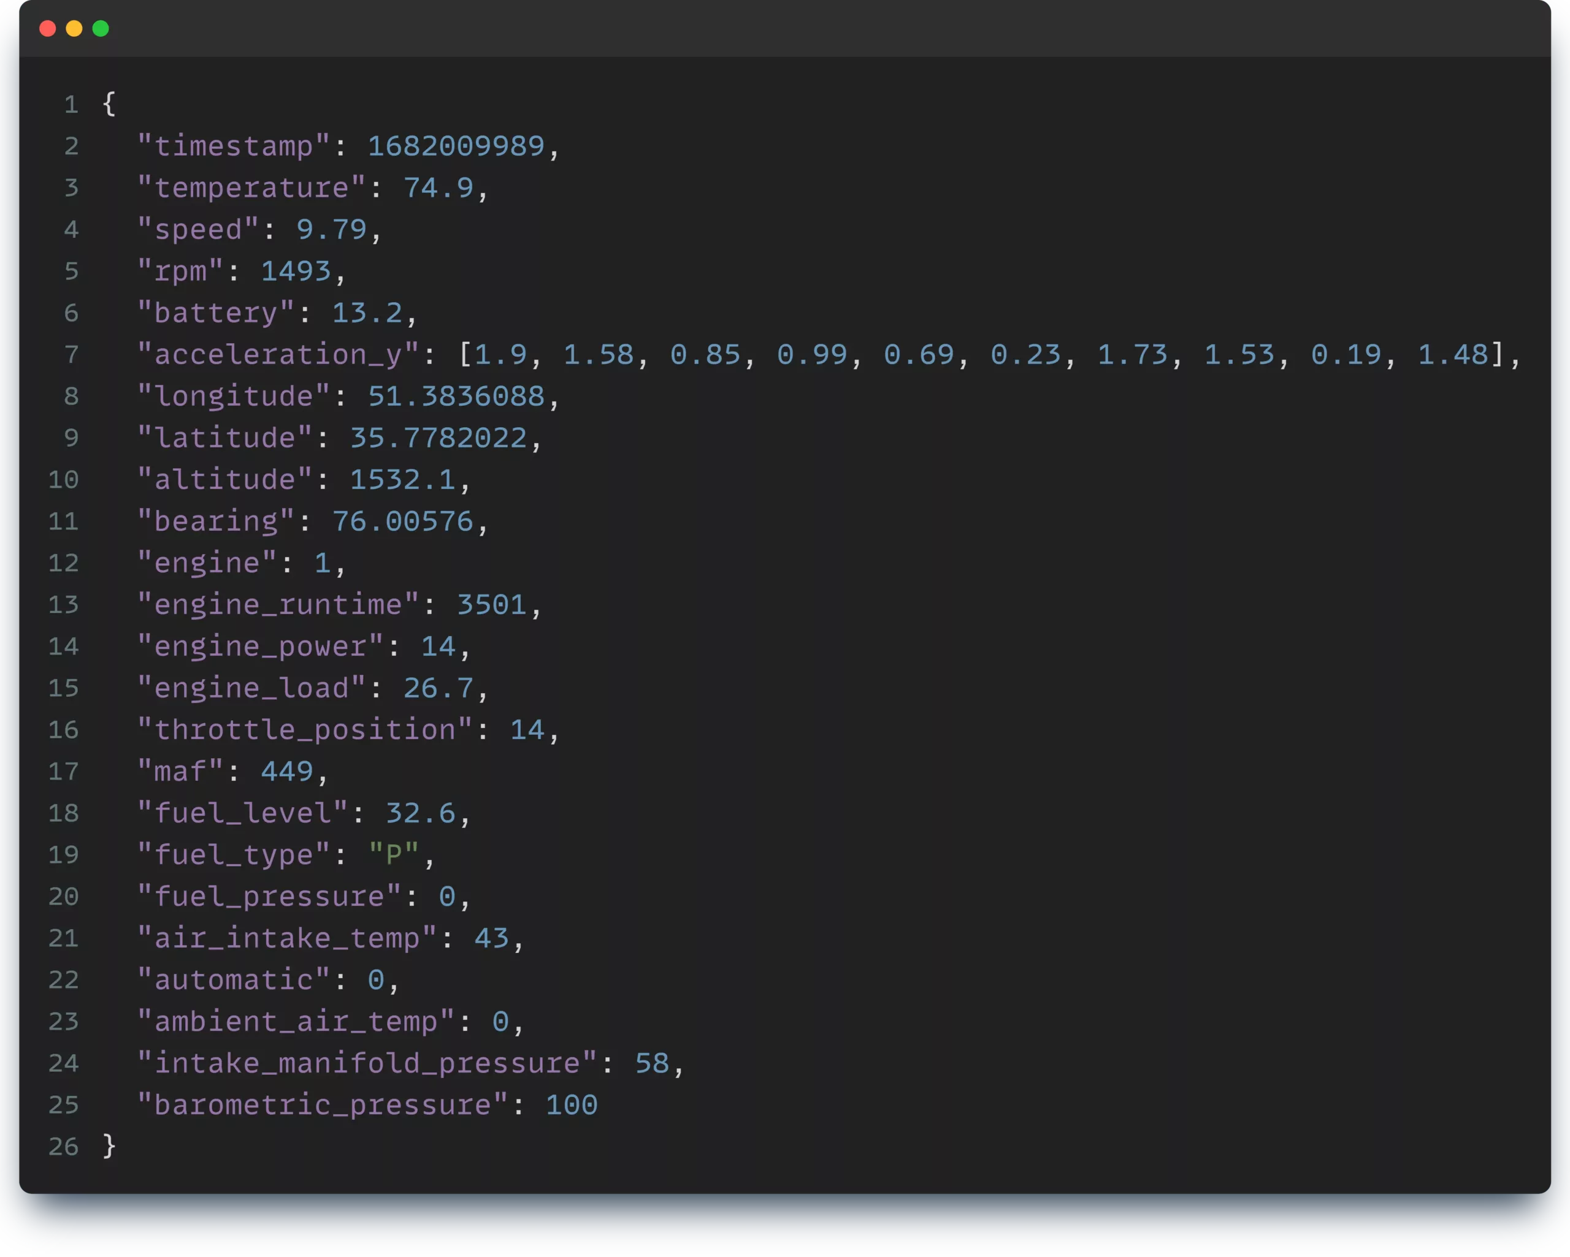Click the "temperature" key on line 3
The height and width of the screenshot is (1257, 1570).
pos(251,188)
